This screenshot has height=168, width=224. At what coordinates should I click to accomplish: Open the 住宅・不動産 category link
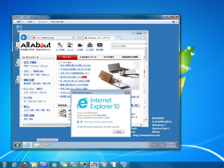[30, 62]
